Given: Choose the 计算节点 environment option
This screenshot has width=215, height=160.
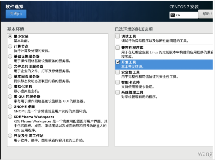Looking at the screenshot, I should [x=10, y=46].
